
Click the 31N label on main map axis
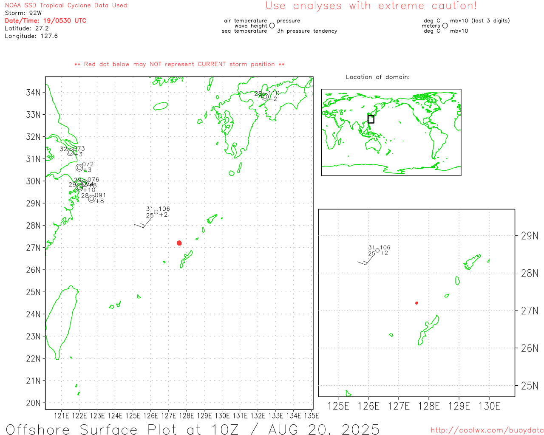[33, 159]
